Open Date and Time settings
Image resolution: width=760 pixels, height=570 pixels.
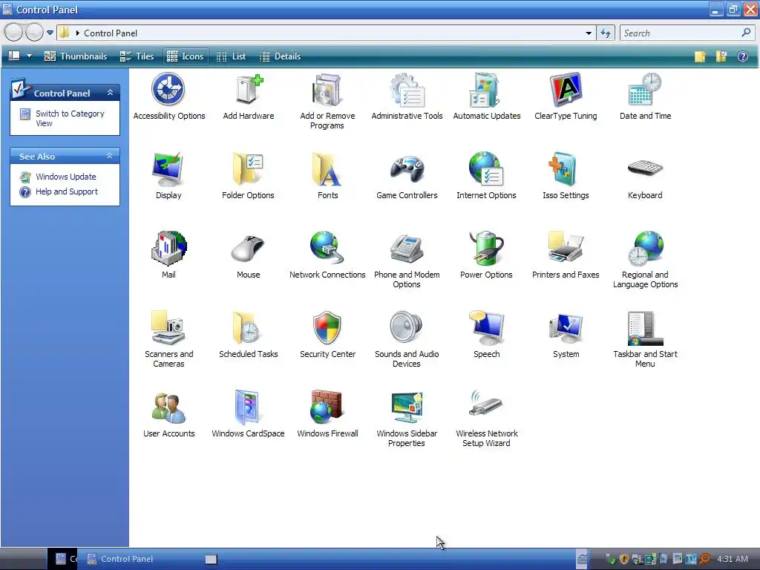645,96
